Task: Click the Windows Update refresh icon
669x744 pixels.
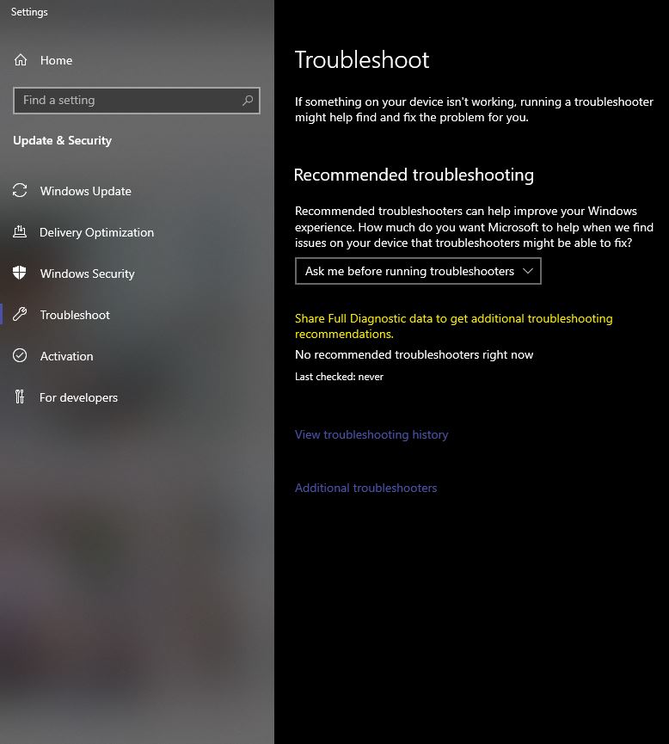Action: coord(20,191)
